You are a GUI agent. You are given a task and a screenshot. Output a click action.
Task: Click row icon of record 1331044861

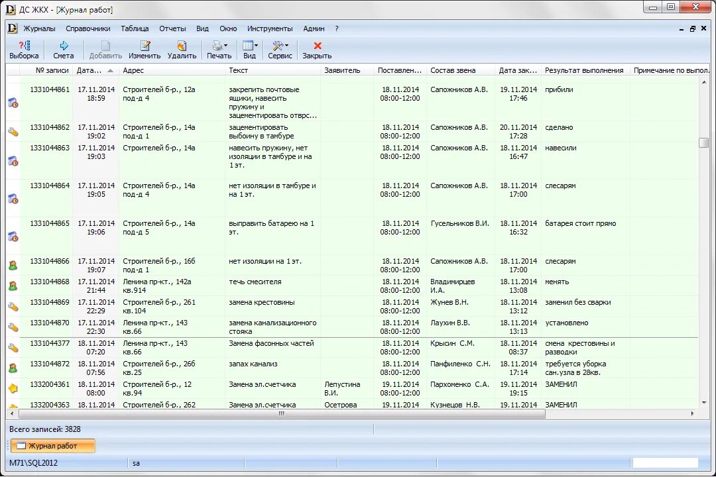coord(13,103)
